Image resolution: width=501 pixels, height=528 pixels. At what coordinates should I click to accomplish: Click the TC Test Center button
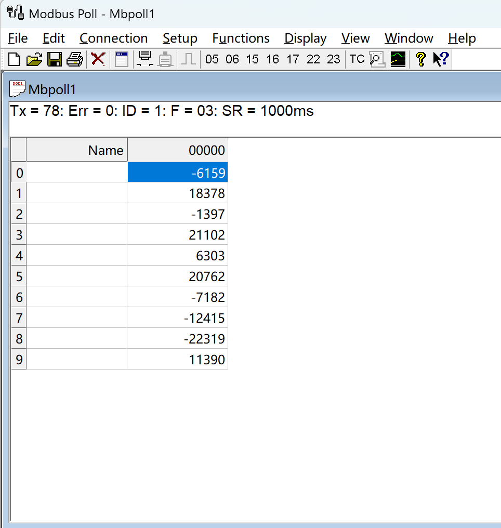click(357, 59)
